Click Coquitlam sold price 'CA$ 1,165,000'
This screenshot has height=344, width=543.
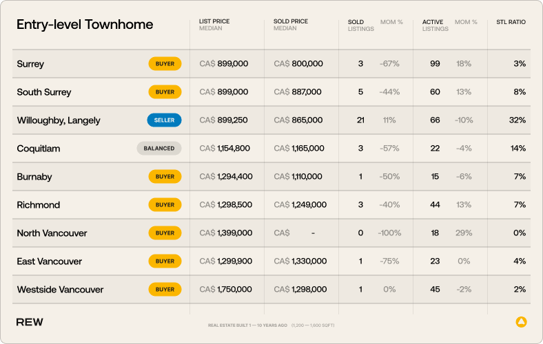coord(299,149)
